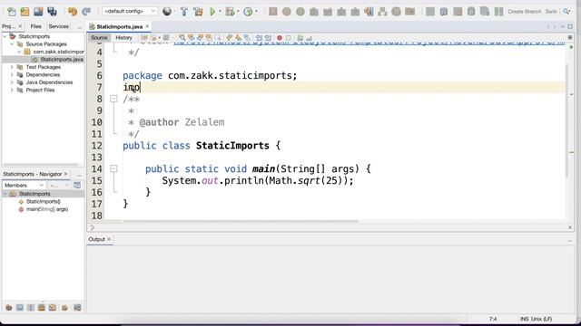Click the magnifier search icon at the toolbar's right end
The height and width of the screenshot is (326, 581).
566,12
